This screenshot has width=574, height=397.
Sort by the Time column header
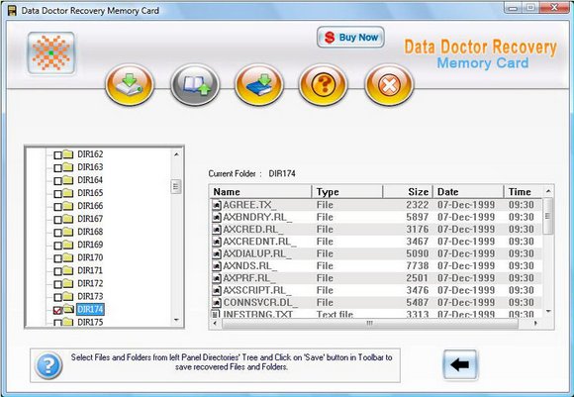(x=523, y=192)
